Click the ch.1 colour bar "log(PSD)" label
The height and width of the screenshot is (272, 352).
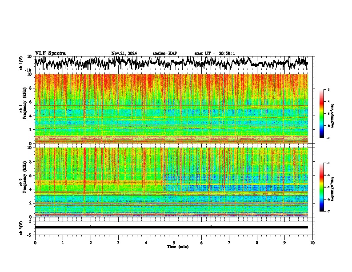click(333, 116)
